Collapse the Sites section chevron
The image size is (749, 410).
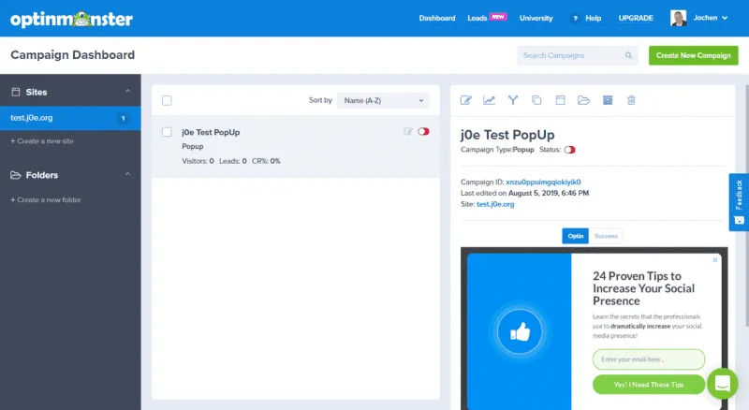pos(127,91)
